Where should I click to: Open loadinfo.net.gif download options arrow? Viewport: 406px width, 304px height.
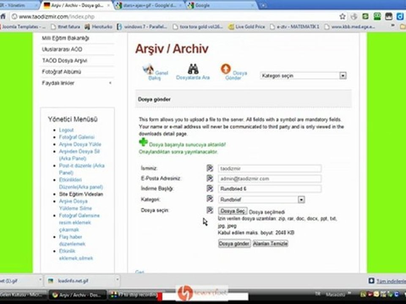tap(117, 280)
